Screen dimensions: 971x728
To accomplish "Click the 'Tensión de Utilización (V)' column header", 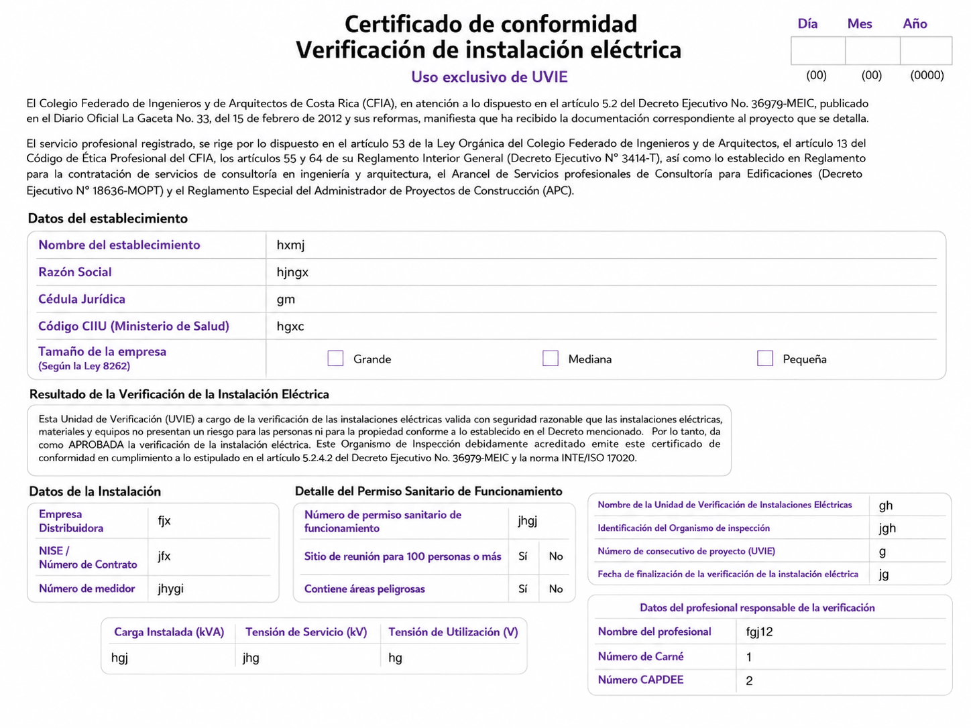I will (453, 632).
